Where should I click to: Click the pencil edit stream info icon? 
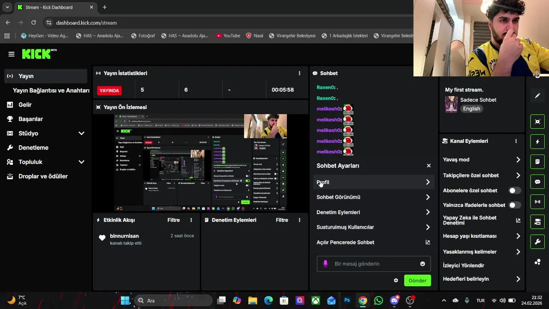click(537, 96)
